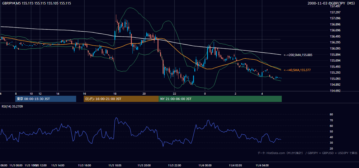This screenshot has width=359, height=168.
Task: Click the RSI scale value 50
Action: pyautogui.click(x=331, y=131)
